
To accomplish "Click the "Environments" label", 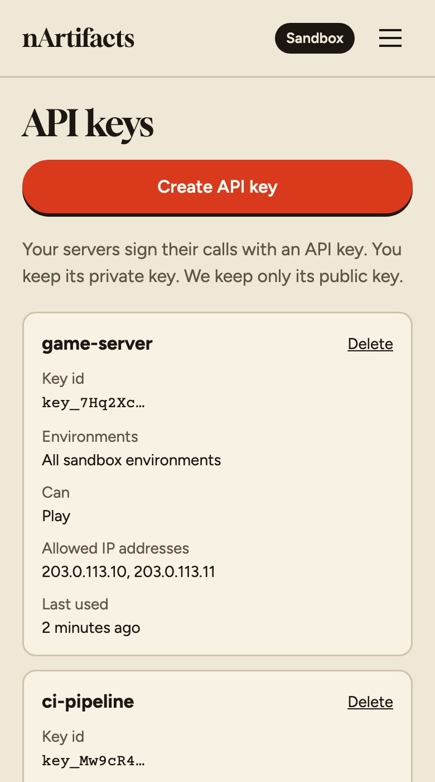I will tap(90, 437).
